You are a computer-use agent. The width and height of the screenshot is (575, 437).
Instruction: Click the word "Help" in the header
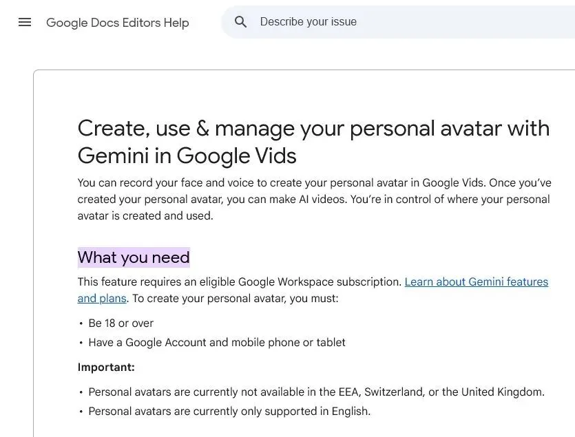(176, 22)
